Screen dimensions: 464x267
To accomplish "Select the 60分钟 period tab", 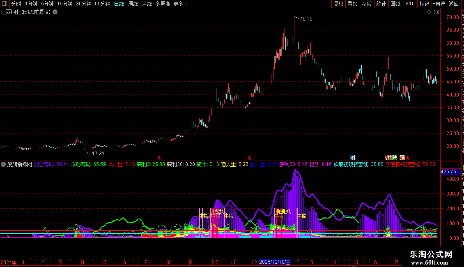I will coord(102,4).
